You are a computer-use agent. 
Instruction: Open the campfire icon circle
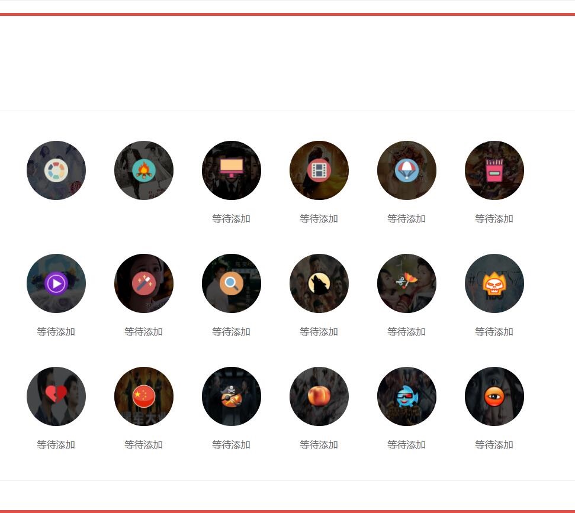point(144,170)
